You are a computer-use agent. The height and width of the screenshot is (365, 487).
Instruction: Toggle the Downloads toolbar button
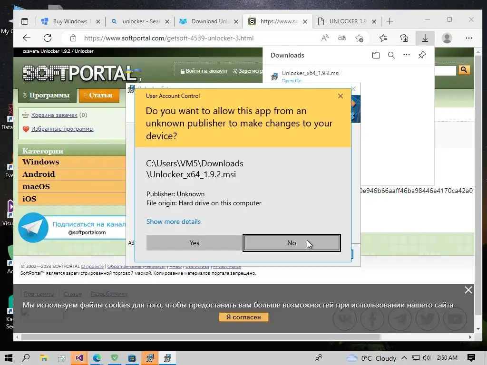coord(425,38)
